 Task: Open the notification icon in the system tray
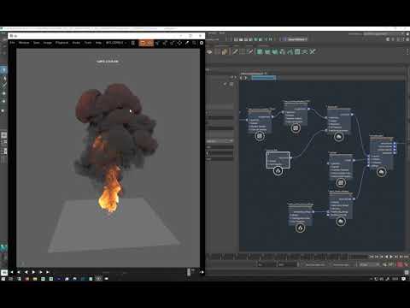coord(403,279)
